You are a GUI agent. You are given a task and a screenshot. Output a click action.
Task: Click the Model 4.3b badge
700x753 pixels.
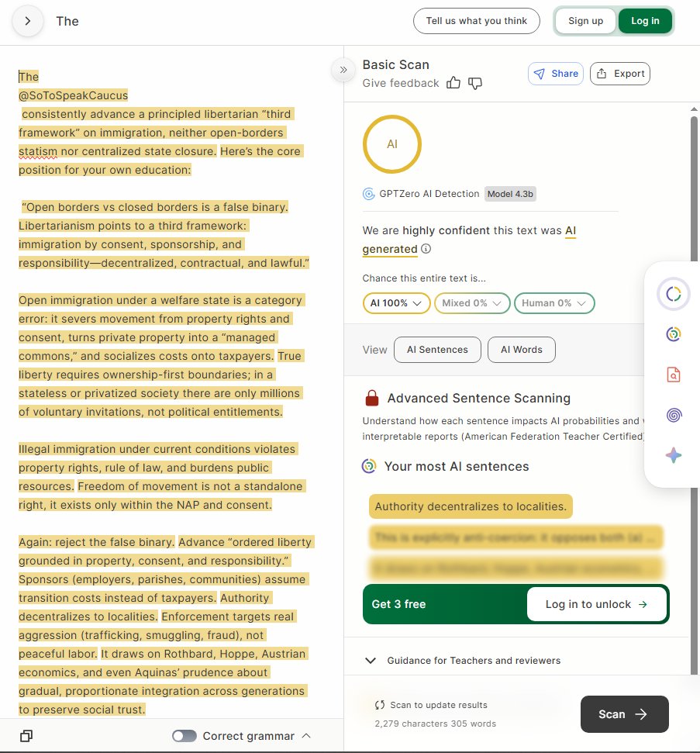click(510, 194)
